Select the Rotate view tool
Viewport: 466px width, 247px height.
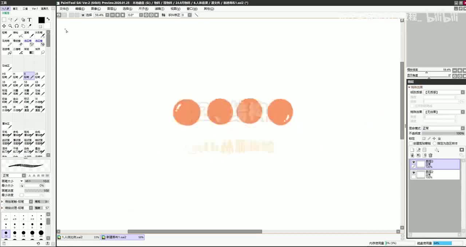click(x=17, y=26)
